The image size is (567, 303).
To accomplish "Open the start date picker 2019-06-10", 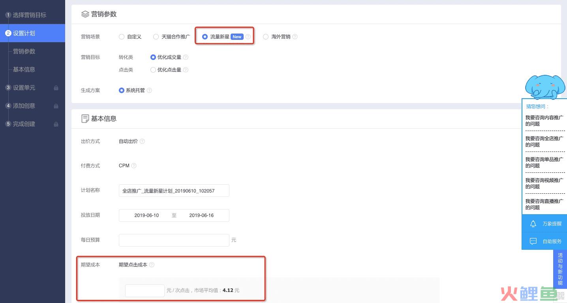I will point(147,215).
